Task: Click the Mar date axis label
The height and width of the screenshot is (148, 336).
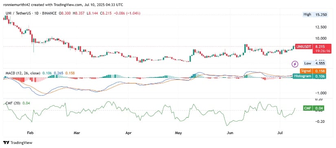Action: [x=77, y=133]
